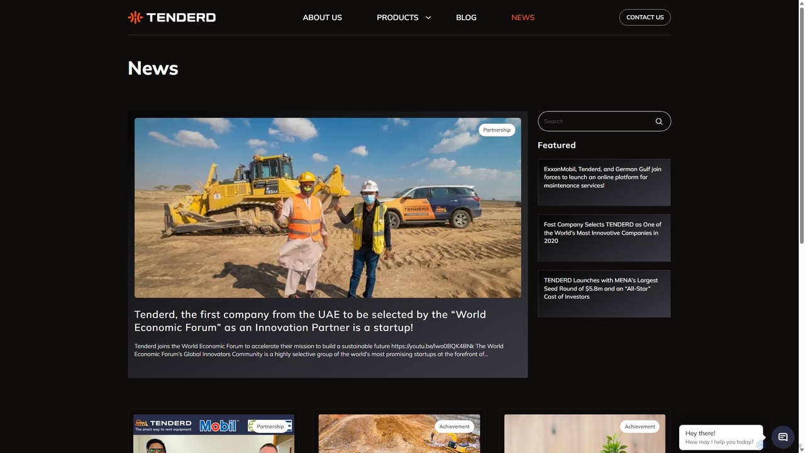
Task: Click Achievement tag on excavator quarry card
Action: pyautogui.click(x=454, y=427)
